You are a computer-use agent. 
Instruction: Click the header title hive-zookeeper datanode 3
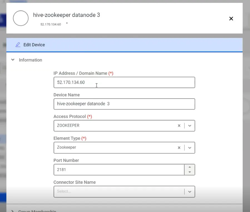[x=66, y=15]
